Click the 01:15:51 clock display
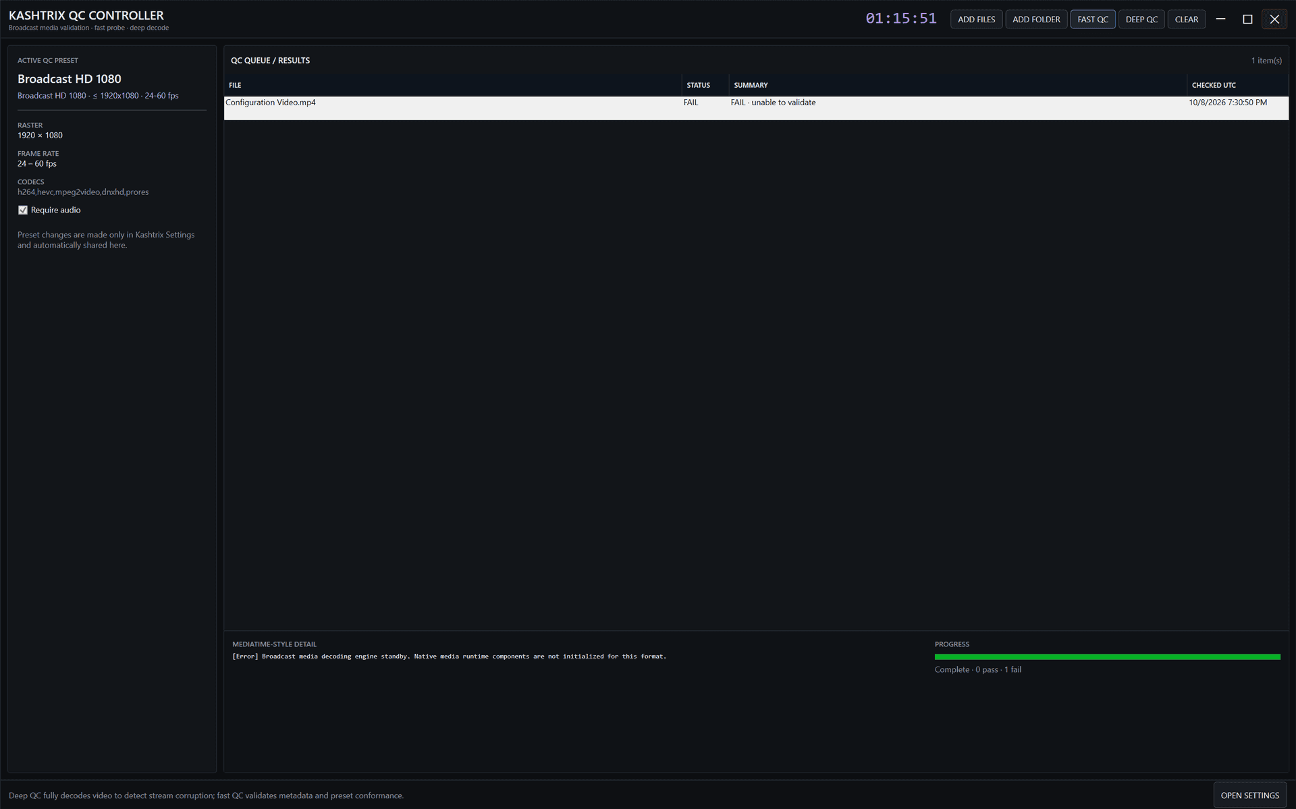The width and height of the screenshot is (1296, 809). [x=901, y=19]
